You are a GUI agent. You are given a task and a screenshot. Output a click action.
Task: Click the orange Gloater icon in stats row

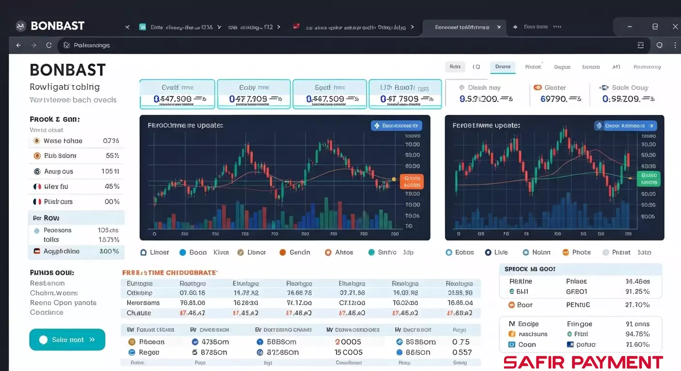pos(537,87)
